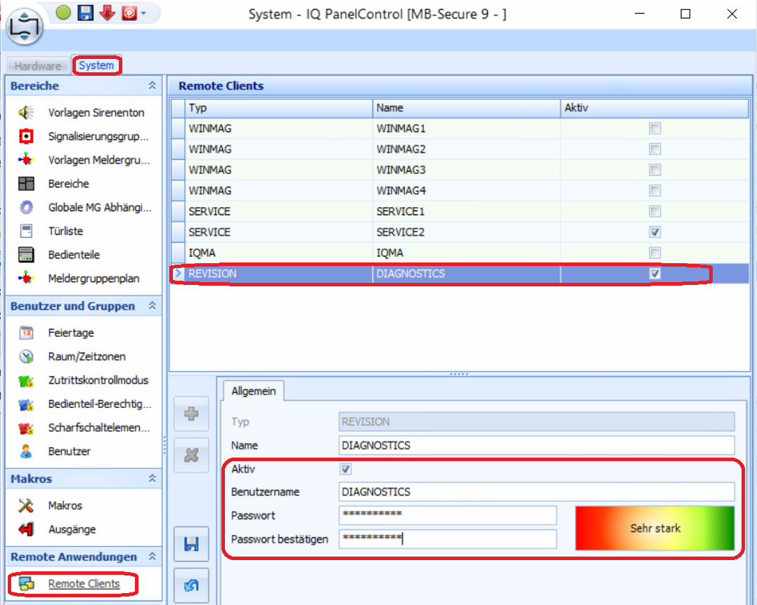
Task: Click the Raum/Zeitzonen clock icon
Action: pyautogui.click(x=26, y=357)
